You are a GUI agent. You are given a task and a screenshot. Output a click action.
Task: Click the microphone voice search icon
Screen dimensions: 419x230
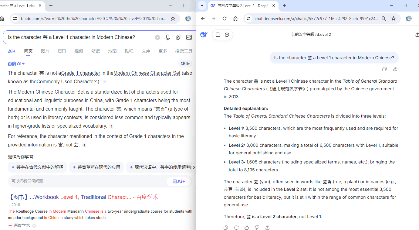[168, 37]
